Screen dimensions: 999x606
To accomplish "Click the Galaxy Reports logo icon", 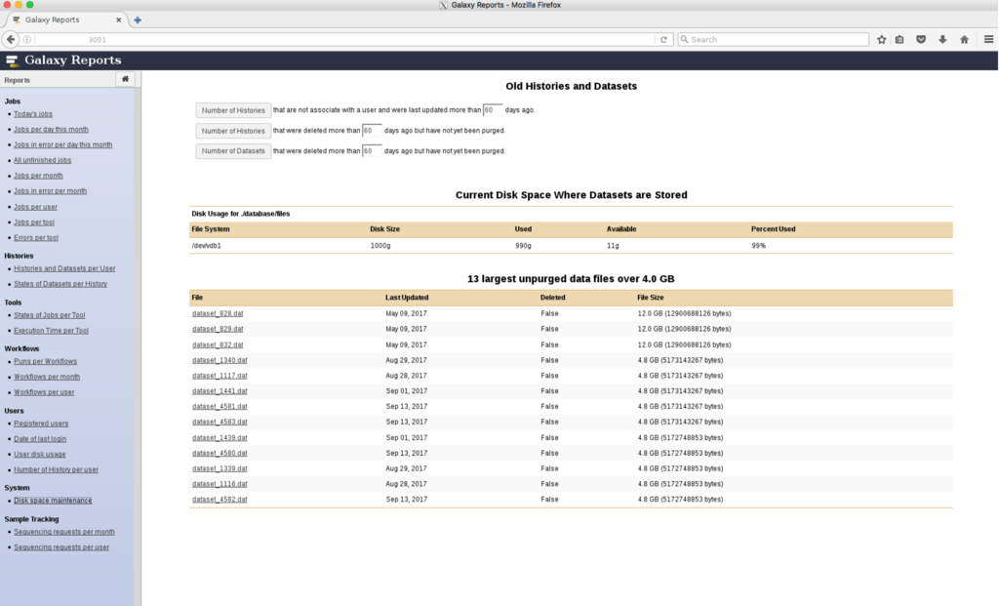I will click(12, 61).
